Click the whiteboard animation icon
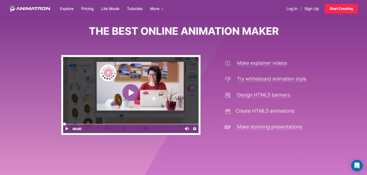The height and width of the screenshot is (175, 367). click(228, 79)
